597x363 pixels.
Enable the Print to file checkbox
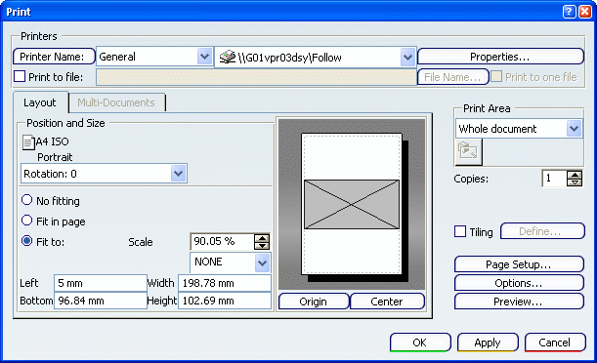(x=20, y=76)
